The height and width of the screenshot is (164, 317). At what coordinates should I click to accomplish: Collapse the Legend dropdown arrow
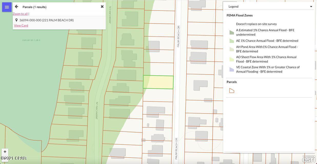(311, 7)
